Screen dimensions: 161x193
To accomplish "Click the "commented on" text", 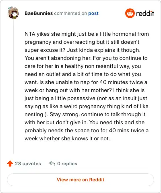I will [70, 13].
